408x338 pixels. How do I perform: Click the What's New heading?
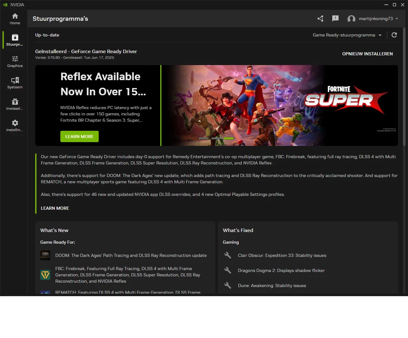[x=54, y=230]
